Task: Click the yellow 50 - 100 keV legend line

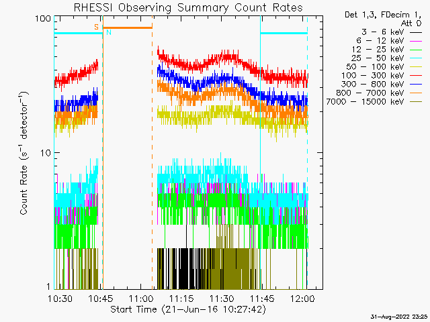Action: pyautogui.click(x=416, y=67)
